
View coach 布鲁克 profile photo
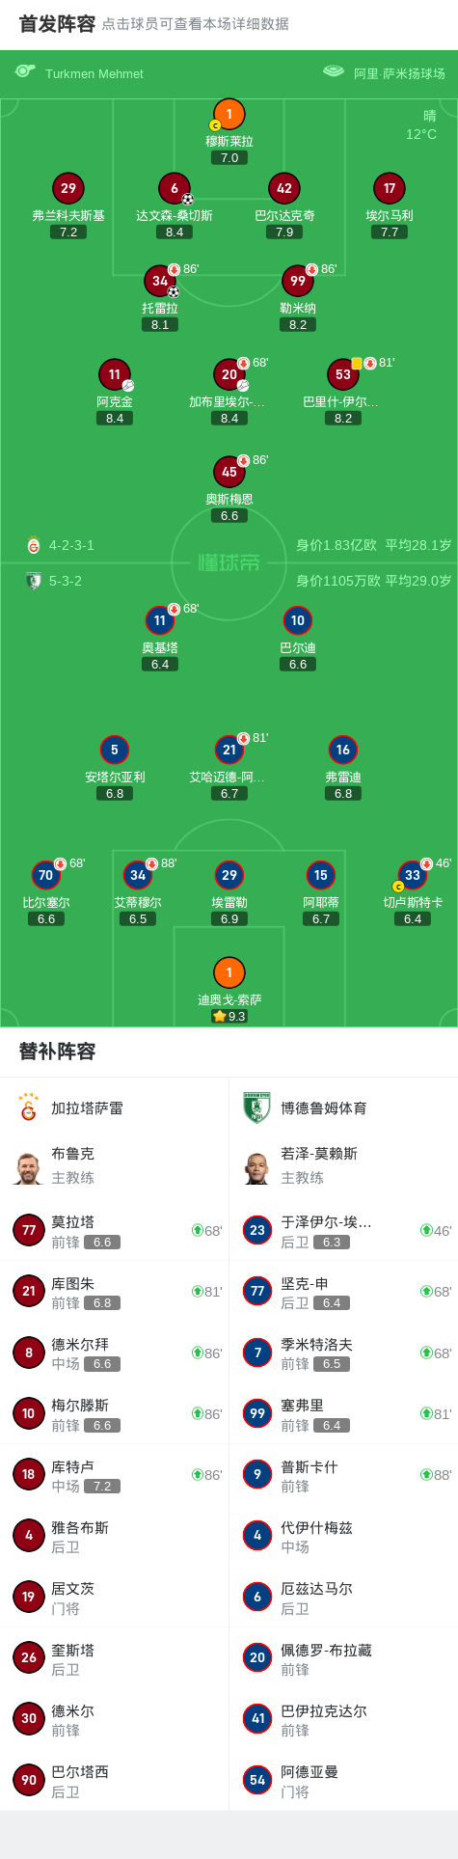coord(29,1167)
